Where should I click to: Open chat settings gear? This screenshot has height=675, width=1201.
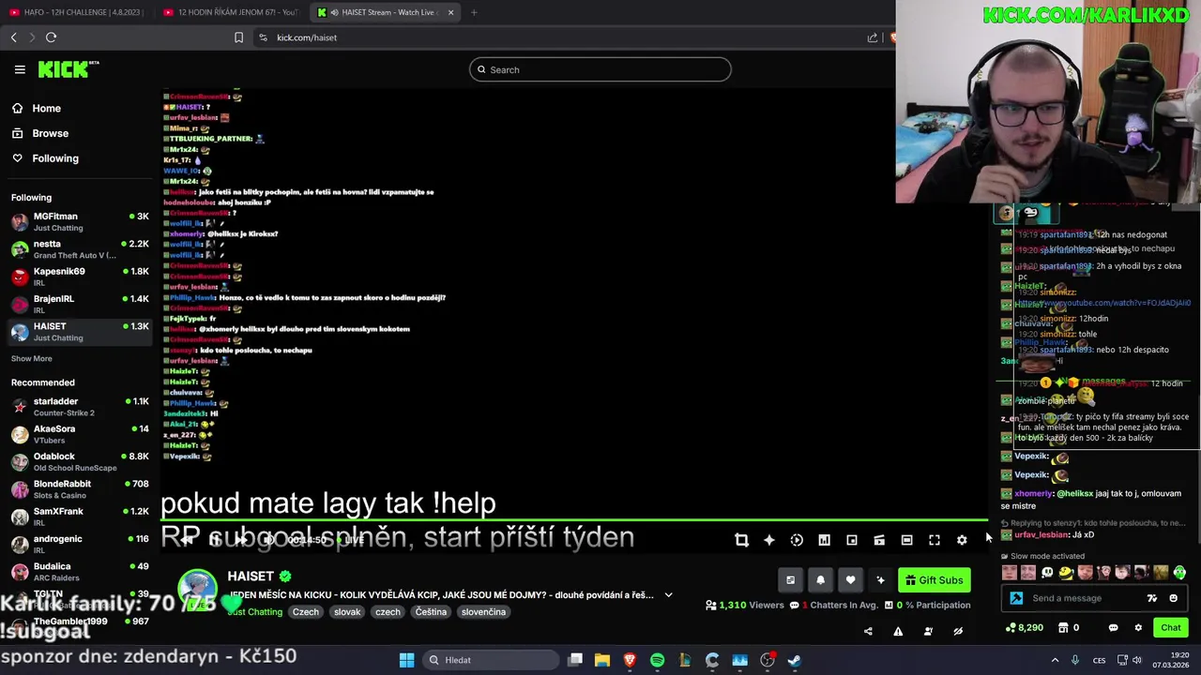point(1138,627)
